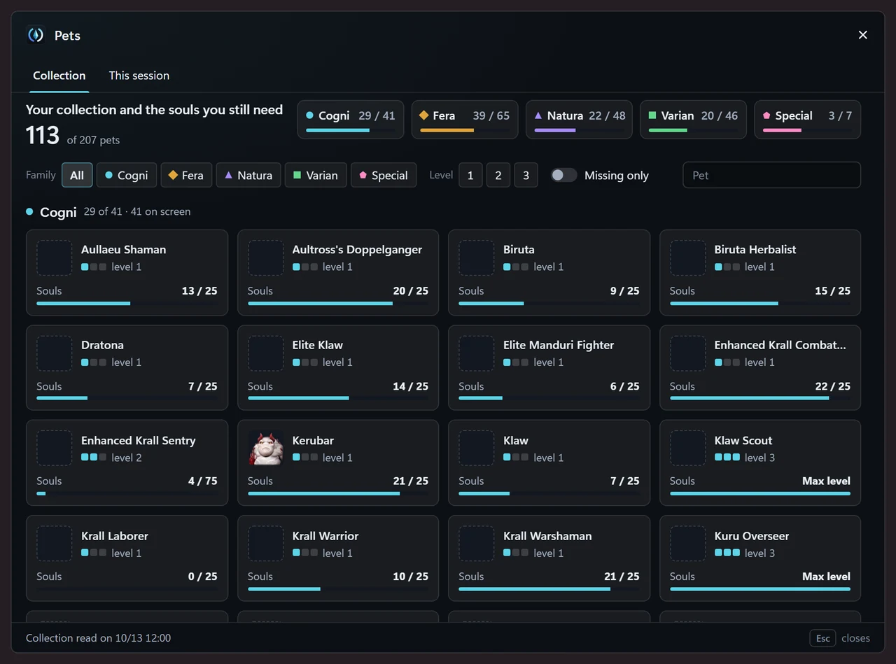Image resolution: width=896 pixels, height=664 pixels.
Task: Click the Aullaeu Shaman souls progress bar
Action: tap(127, 303)
